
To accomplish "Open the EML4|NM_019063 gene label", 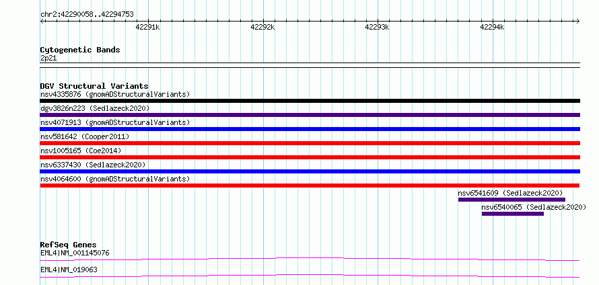I will click(x=69, y=270).
